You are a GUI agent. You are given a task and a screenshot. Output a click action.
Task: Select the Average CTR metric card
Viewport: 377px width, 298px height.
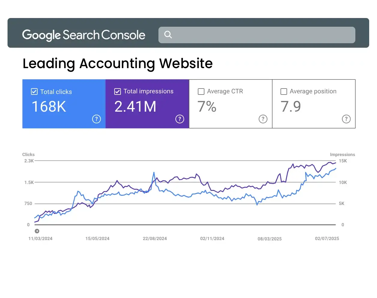230,104
